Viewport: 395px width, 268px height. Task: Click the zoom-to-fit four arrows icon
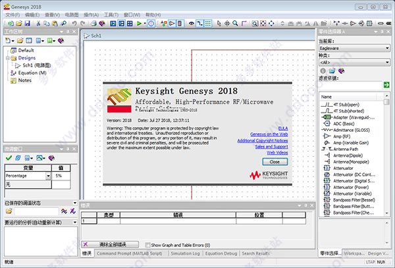[271, 24]
